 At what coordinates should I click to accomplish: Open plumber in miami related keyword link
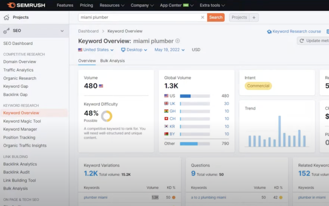(x=312, y=197)
